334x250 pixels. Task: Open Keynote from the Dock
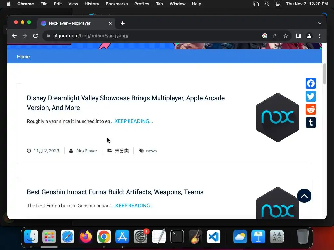258,237
